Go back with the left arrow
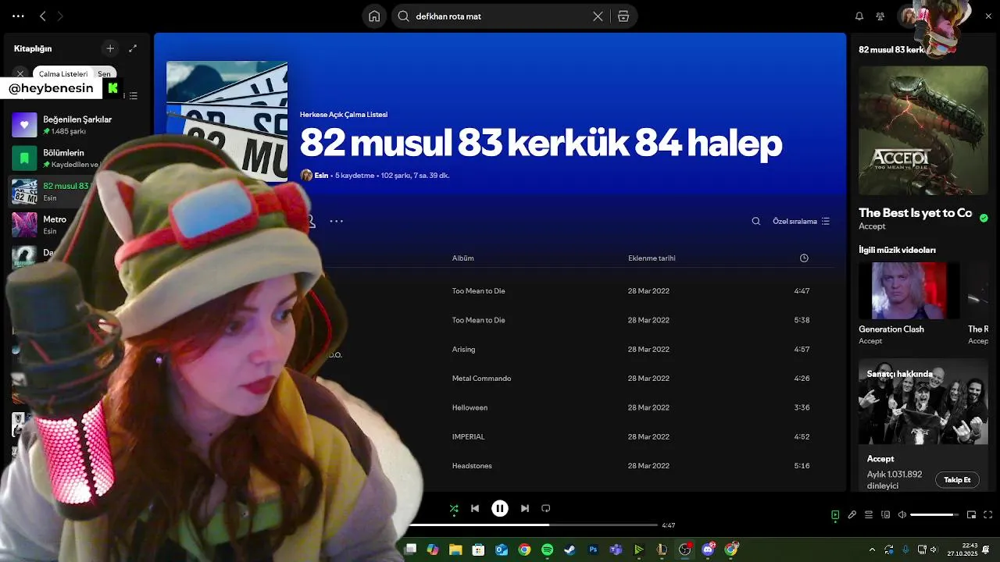The height and width of the screenshot is (562, 1000). (x=42, y=16)
